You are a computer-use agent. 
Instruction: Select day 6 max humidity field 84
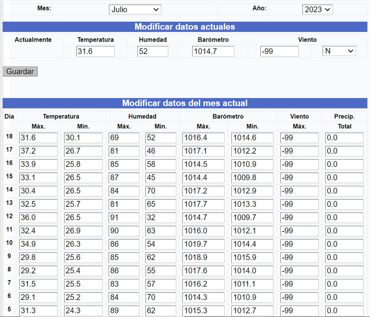point(124,298)
